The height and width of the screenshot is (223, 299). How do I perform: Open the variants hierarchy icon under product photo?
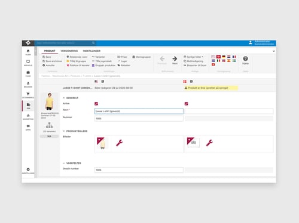49,125
